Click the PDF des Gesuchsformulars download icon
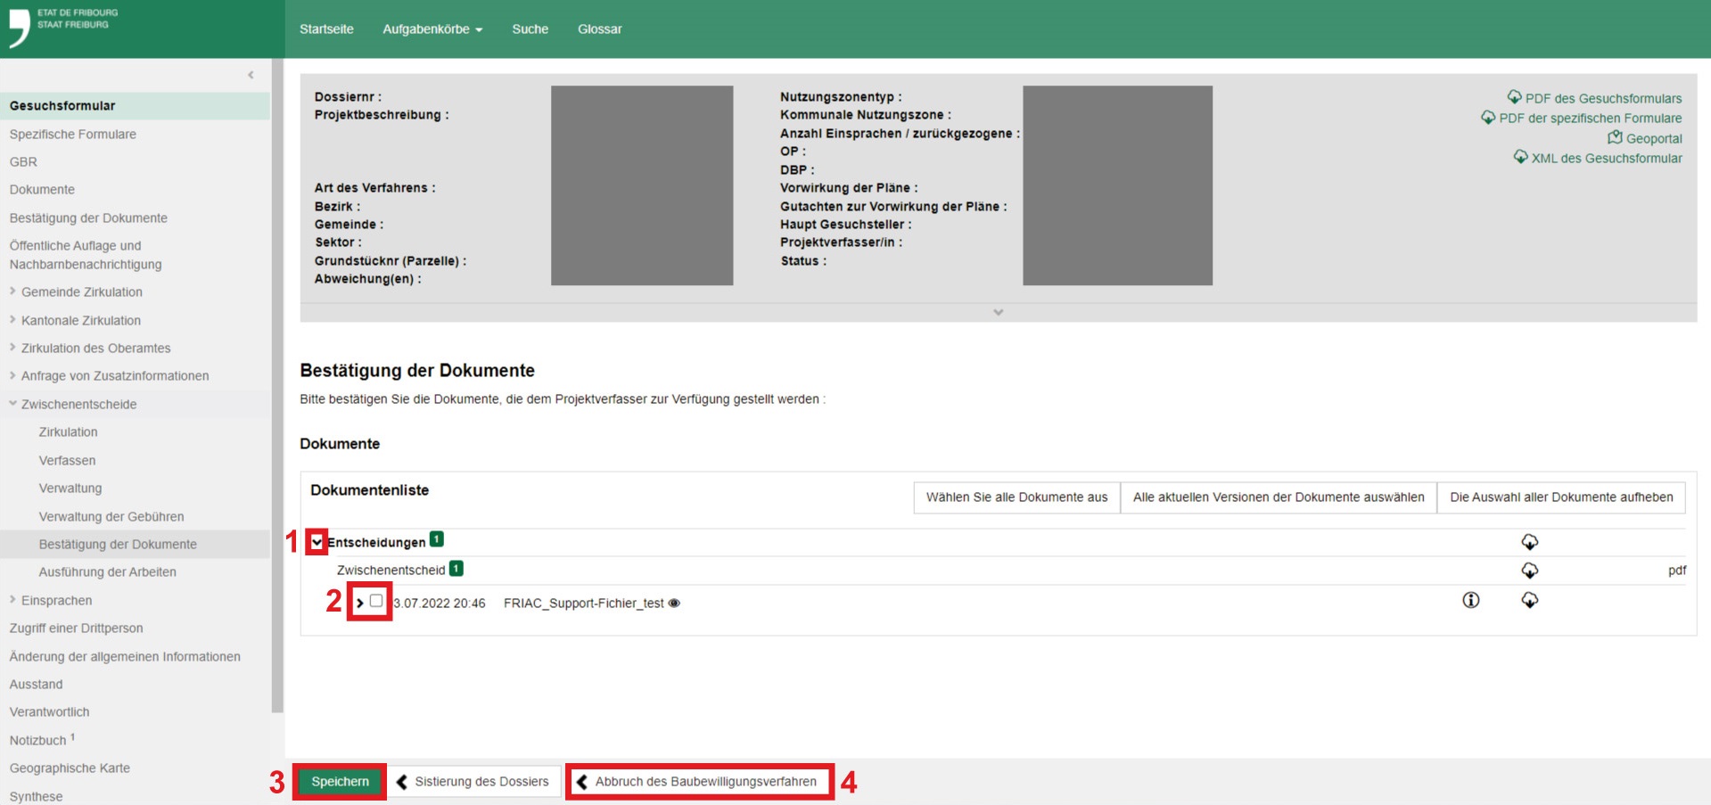This screenshot has height=805, width=1711. (x=1514, y=97)
